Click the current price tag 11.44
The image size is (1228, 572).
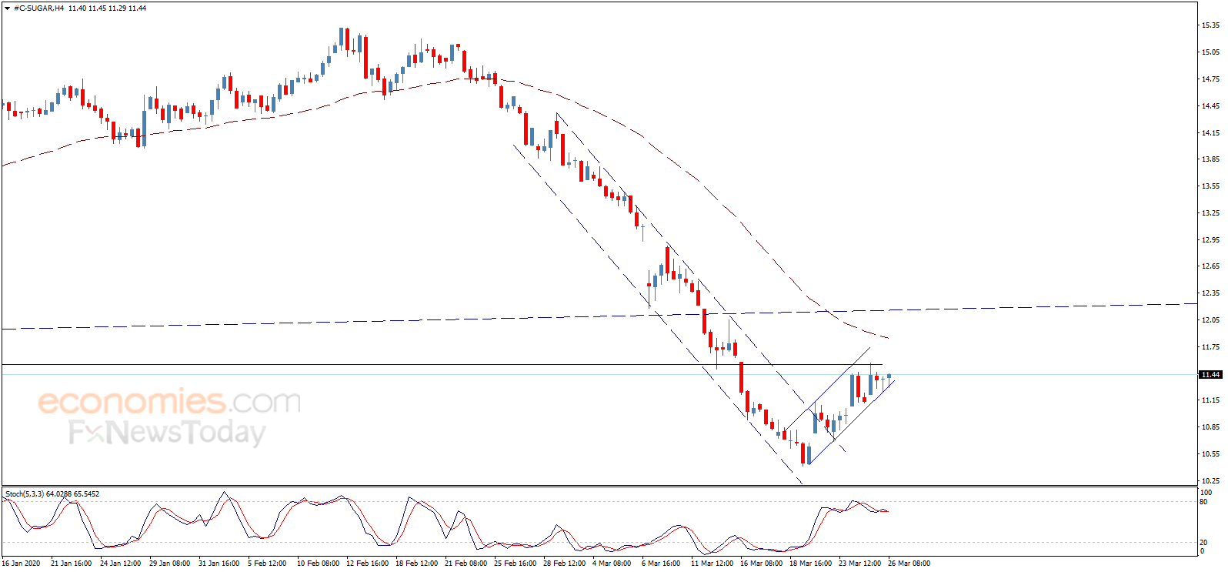(x=1210, y=375)
